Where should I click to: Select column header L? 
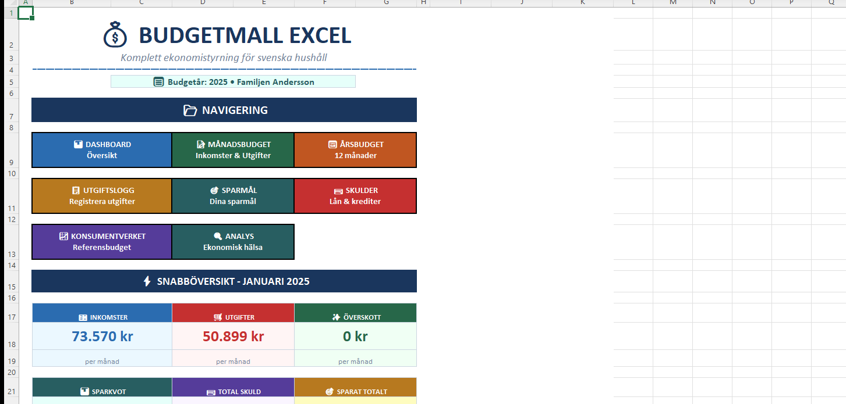coord(633,3)
